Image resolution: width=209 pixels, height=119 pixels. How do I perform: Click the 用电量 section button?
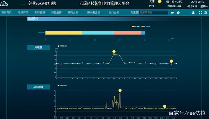[39, 47]
